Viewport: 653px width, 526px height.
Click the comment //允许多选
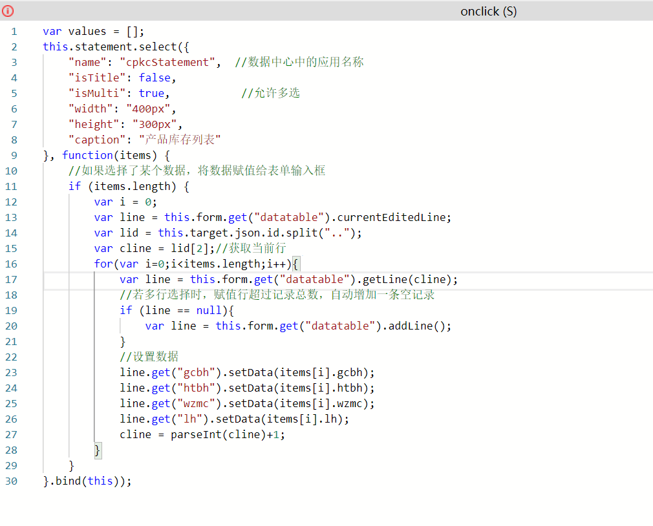click(x=270, y=93)
